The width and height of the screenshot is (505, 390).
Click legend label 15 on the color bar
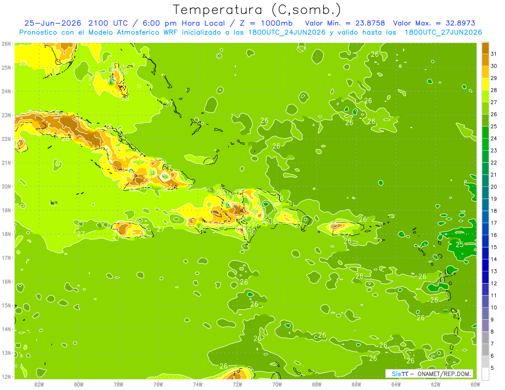(494, 247)
